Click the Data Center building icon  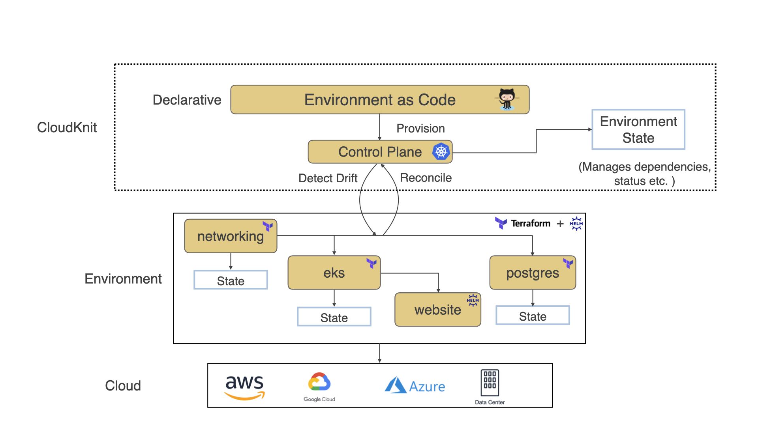point(490,383)
